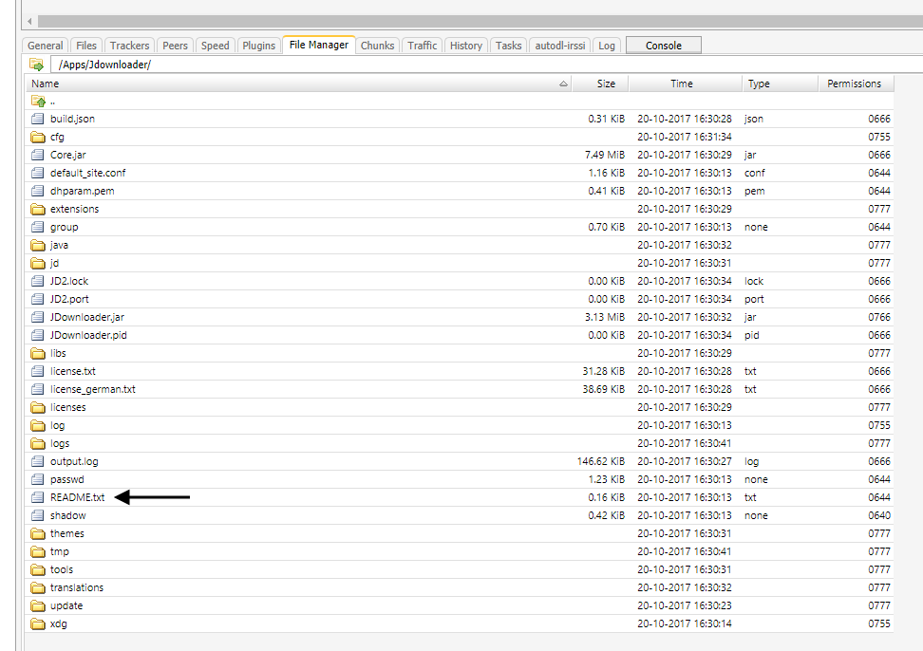923x651 pixels.
Task: Open the Chunks tab
Action: [x=377, y=46]
